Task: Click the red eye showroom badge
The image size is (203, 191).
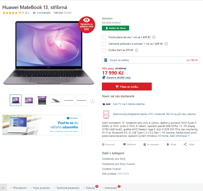Action: pyautogui.click(x=87, y=25)
